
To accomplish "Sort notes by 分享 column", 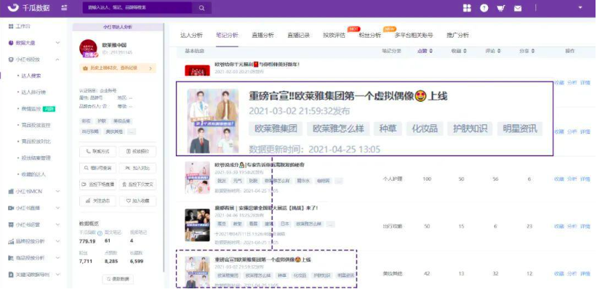I will pyautogui.click(x=527, y=51).
